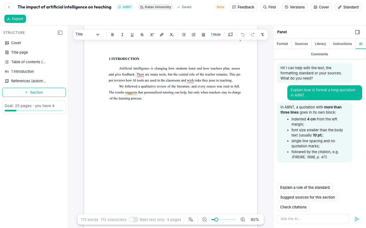The width and height of the screenshot is (366, 228).
Task: Click Suggest sources for this section
Action: [x=308, y=197]
